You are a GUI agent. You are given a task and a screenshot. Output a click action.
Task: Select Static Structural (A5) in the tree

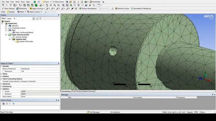[20, 35]
